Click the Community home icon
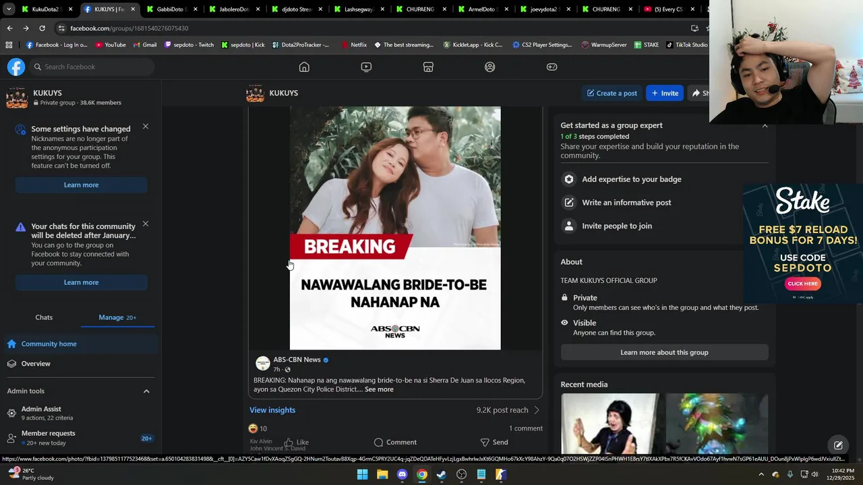 click(11, 344)
